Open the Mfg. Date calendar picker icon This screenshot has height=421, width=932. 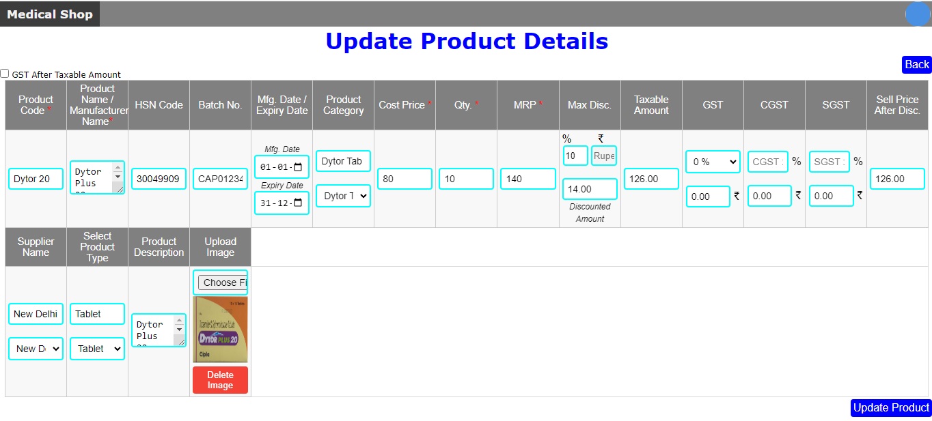click(298, 167)
